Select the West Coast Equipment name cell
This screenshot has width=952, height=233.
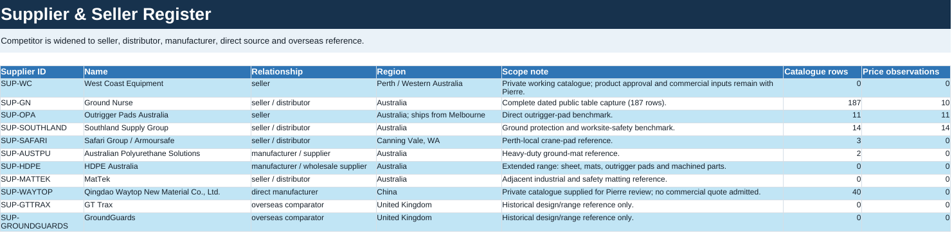click(167, 88)
